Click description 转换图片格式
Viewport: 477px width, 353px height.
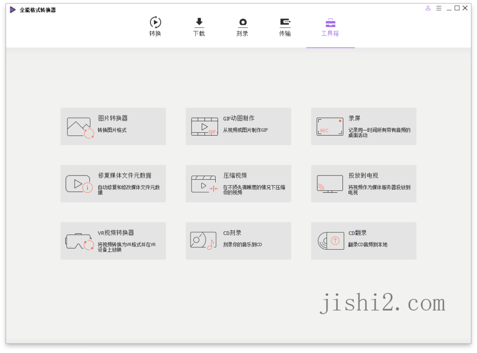coord(112,130)
